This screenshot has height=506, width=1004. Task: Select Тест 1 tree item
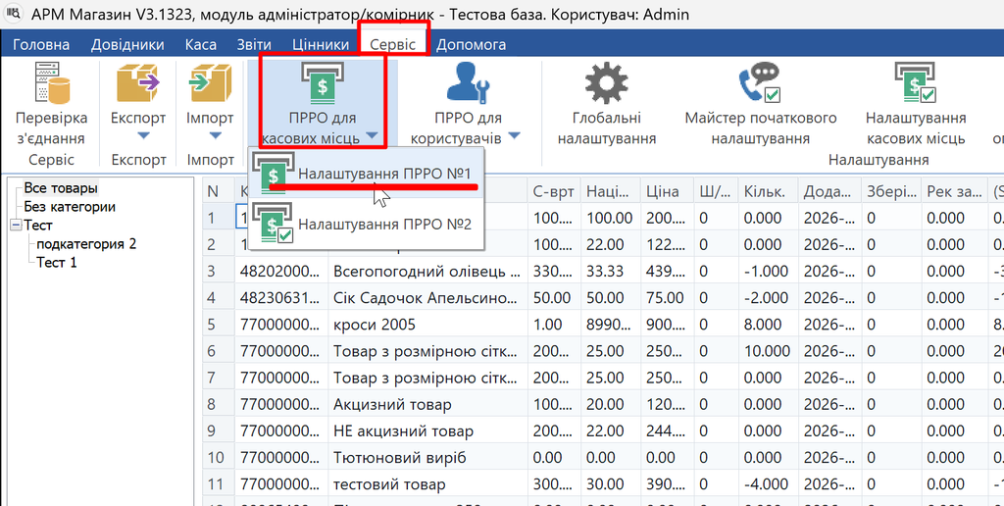point(57,263)
